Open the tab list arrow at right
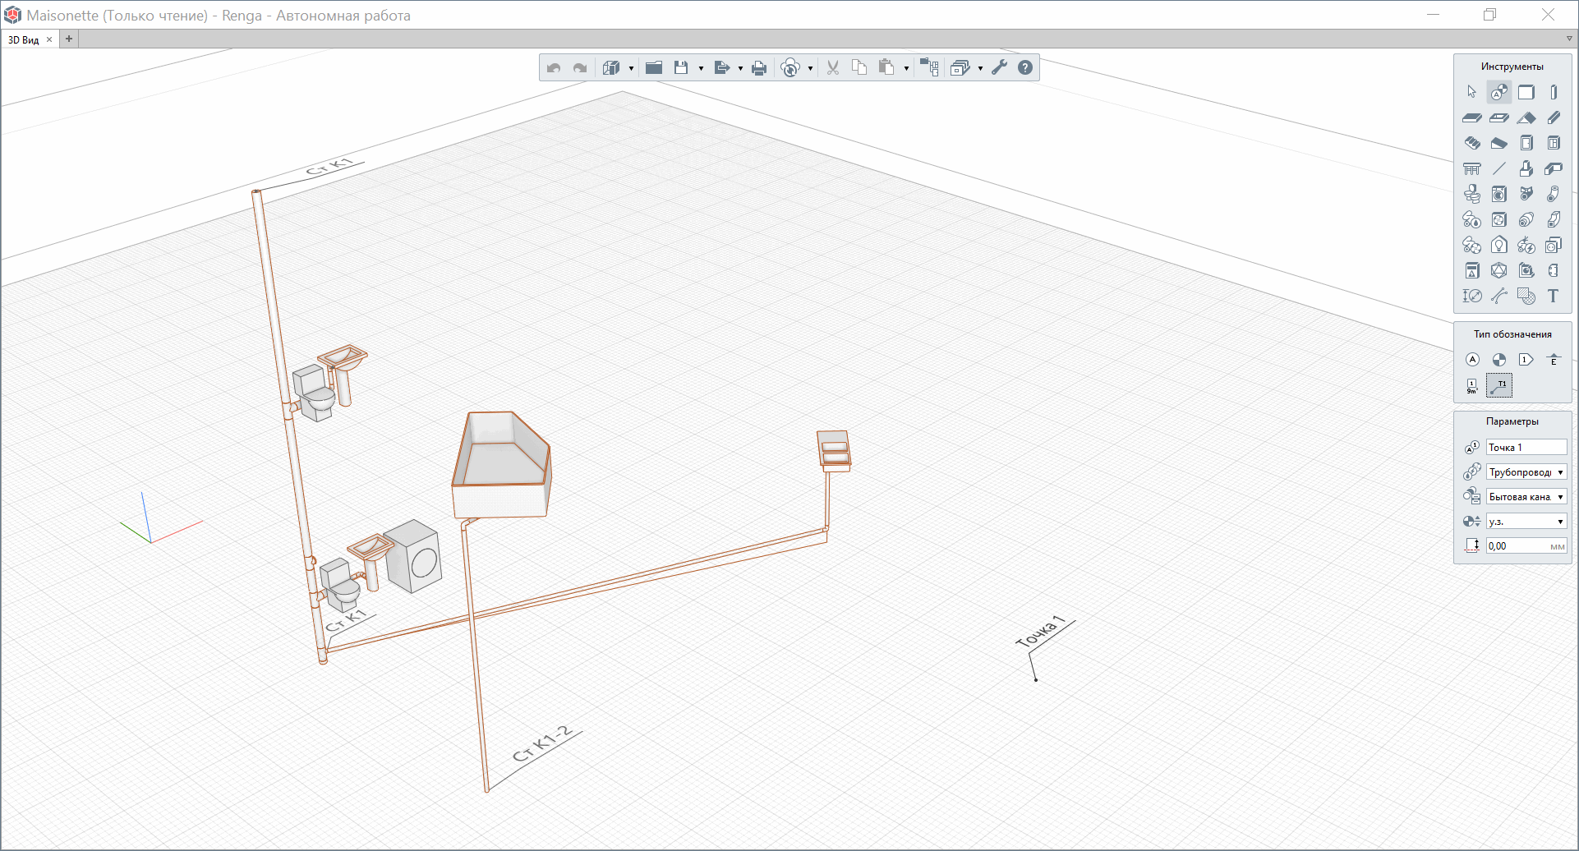The width and height of the screenshot is (1579, 851). 1568,39
